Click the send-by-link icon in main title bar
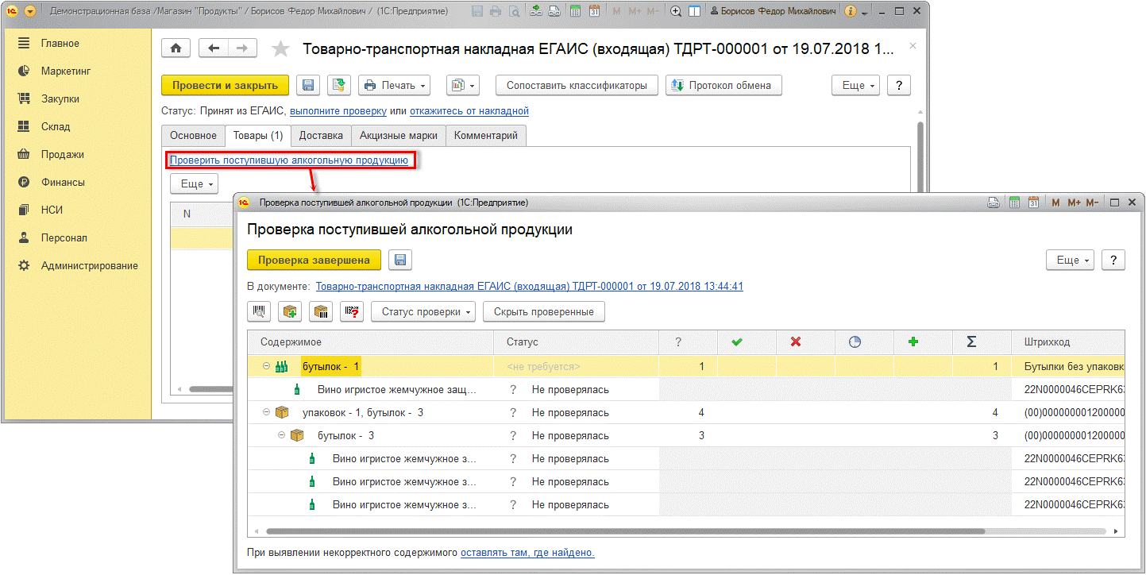The height and width of the screenshot is (575, 1146). click(536, 11)
